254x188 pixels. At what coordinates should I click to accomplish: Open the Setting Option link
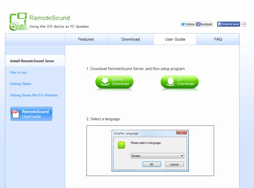(x=21, y=84)
